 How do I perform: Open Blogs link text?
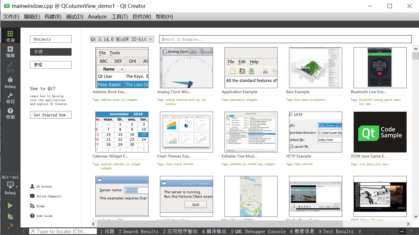40,206
